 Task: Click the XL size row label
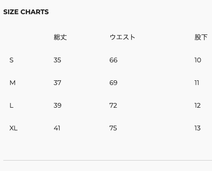click(14, 128)
